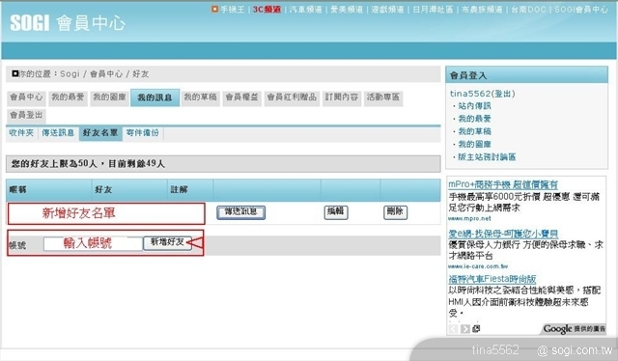Switch to the 我的最愛 tab
Viewport: 618px width, 361px height.
point(68,97)
